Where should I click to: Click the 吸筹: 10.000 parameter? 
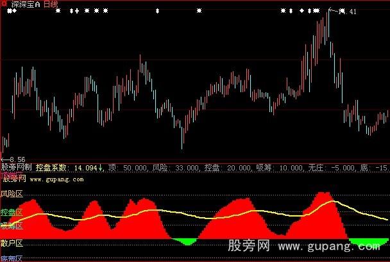click(x=279, y=168)
